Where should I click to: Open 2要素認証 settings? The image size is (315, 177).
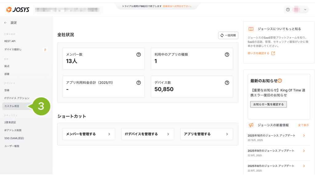(10, 122)
